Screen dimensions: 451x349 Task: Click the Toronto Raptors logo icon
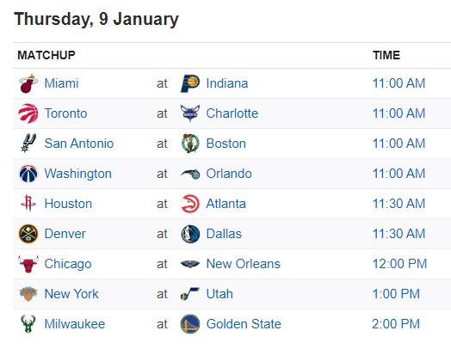[x=28, y=113]
